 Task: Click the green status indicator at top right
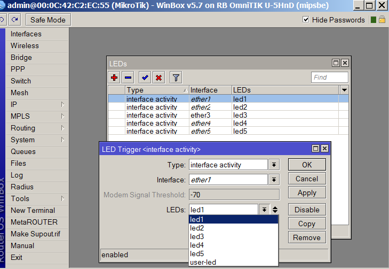point(374,20)
